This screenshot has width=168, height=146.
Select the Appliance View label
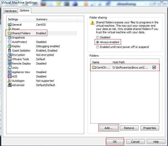coord(21,72)
